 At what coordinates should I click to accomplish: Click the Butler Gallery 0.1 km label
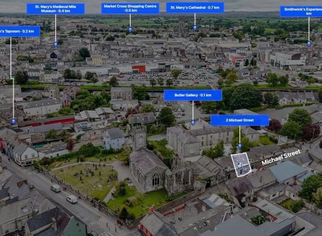tap(193, 95)
